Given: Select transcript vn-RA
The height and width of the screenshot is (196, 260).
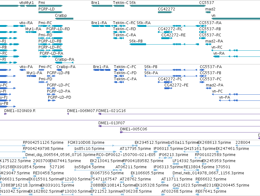Looking at the screenshot, I should (219, 53).
